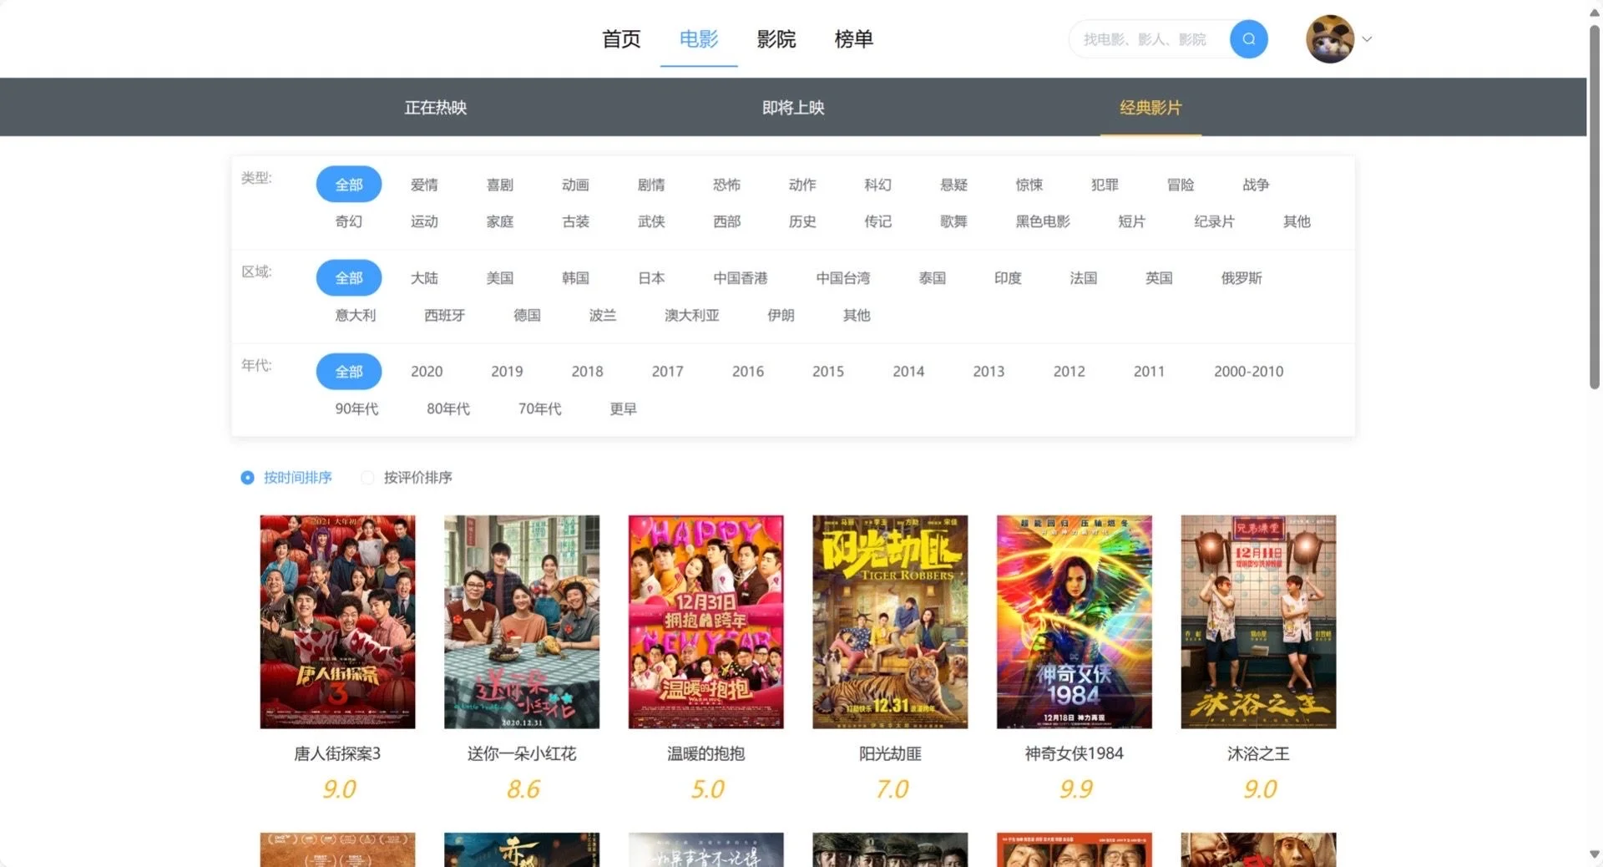The width and height of the screenshot is (1603, 867).
Task: Click the 唐人街探案3 title link
Action: pyautogui.click(x=337, y=753)
